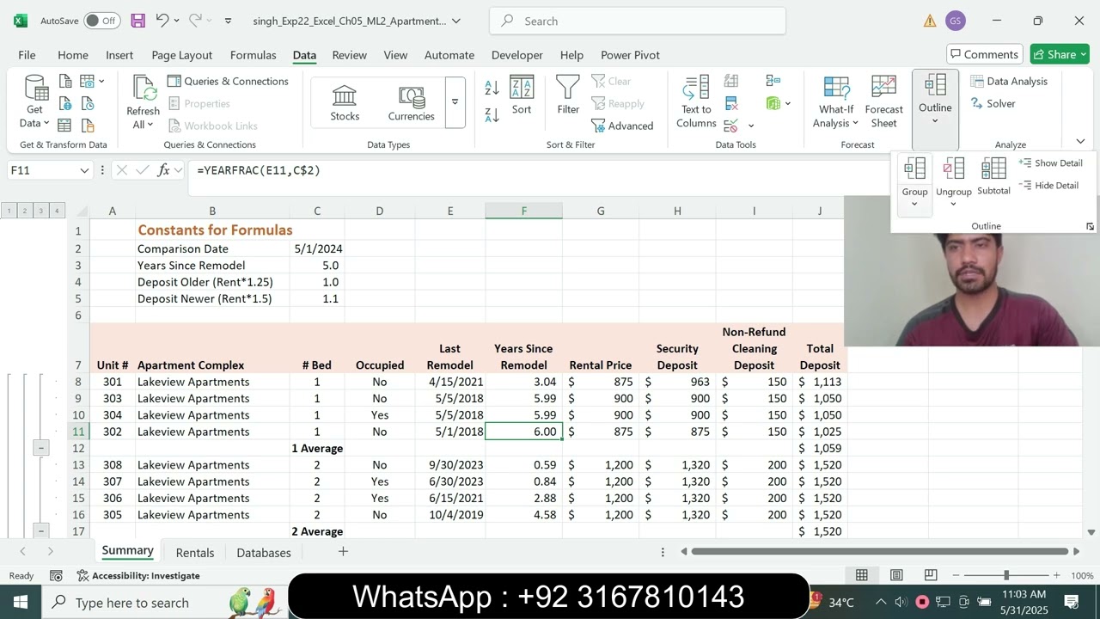Expand Outline ribbon group dropdown
The width and height of the screenshot is (1100, 619).
tap(935, 121)
